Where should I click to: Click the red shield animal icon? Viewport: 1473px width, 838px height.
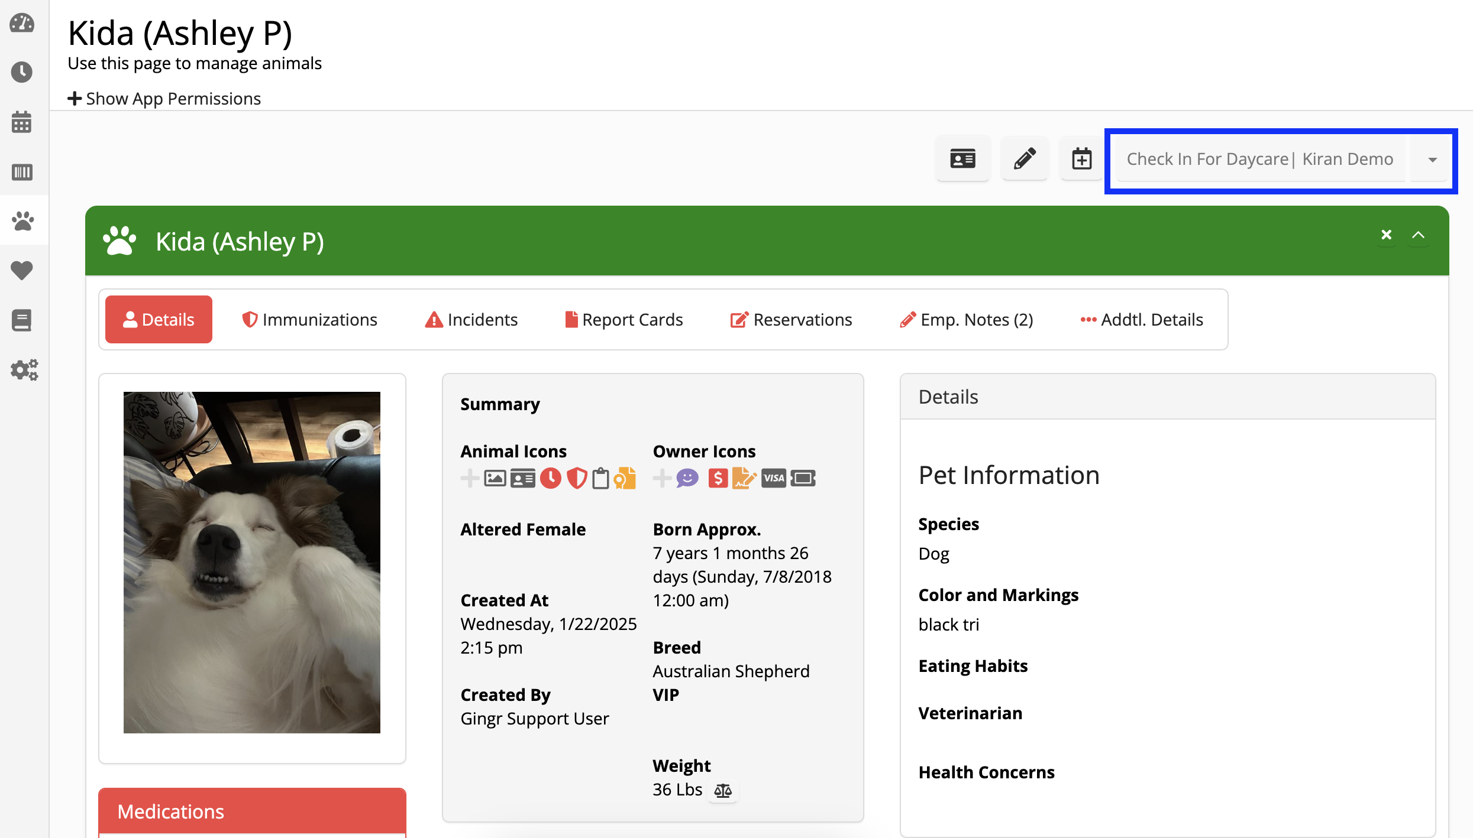coord(577,478)
